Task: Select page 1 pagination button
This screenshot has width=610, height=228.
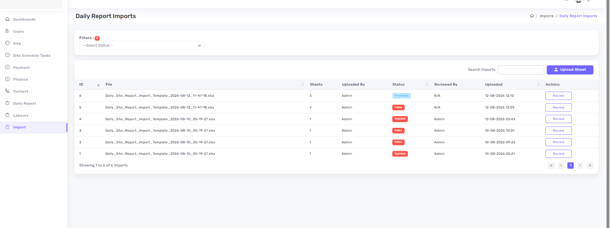Action: 571,165
